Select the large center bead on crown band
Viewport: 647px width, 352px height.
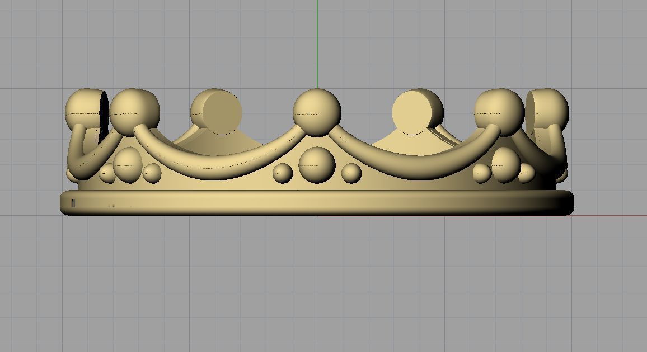point(316,165)
